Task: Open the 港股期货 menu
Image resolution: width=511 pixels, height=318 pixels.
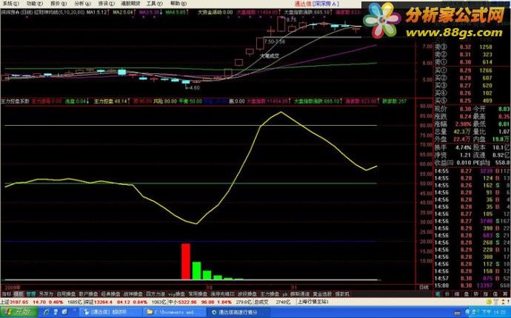Action: coord(130,4)
